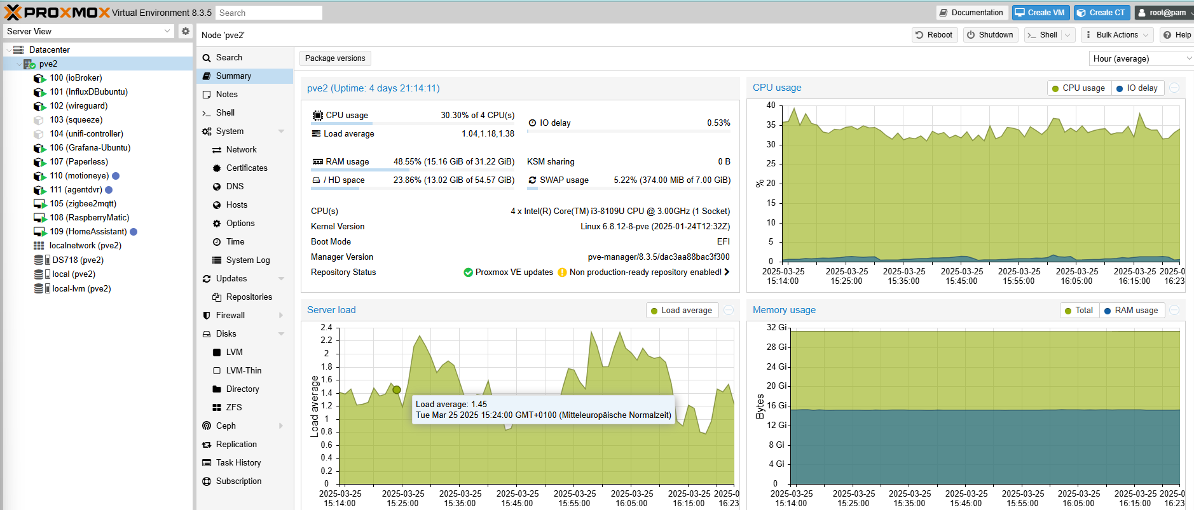Viewport: 1194px width, 510px height.
Task: Click the Network arrows icon
Action: coord(217,150)
